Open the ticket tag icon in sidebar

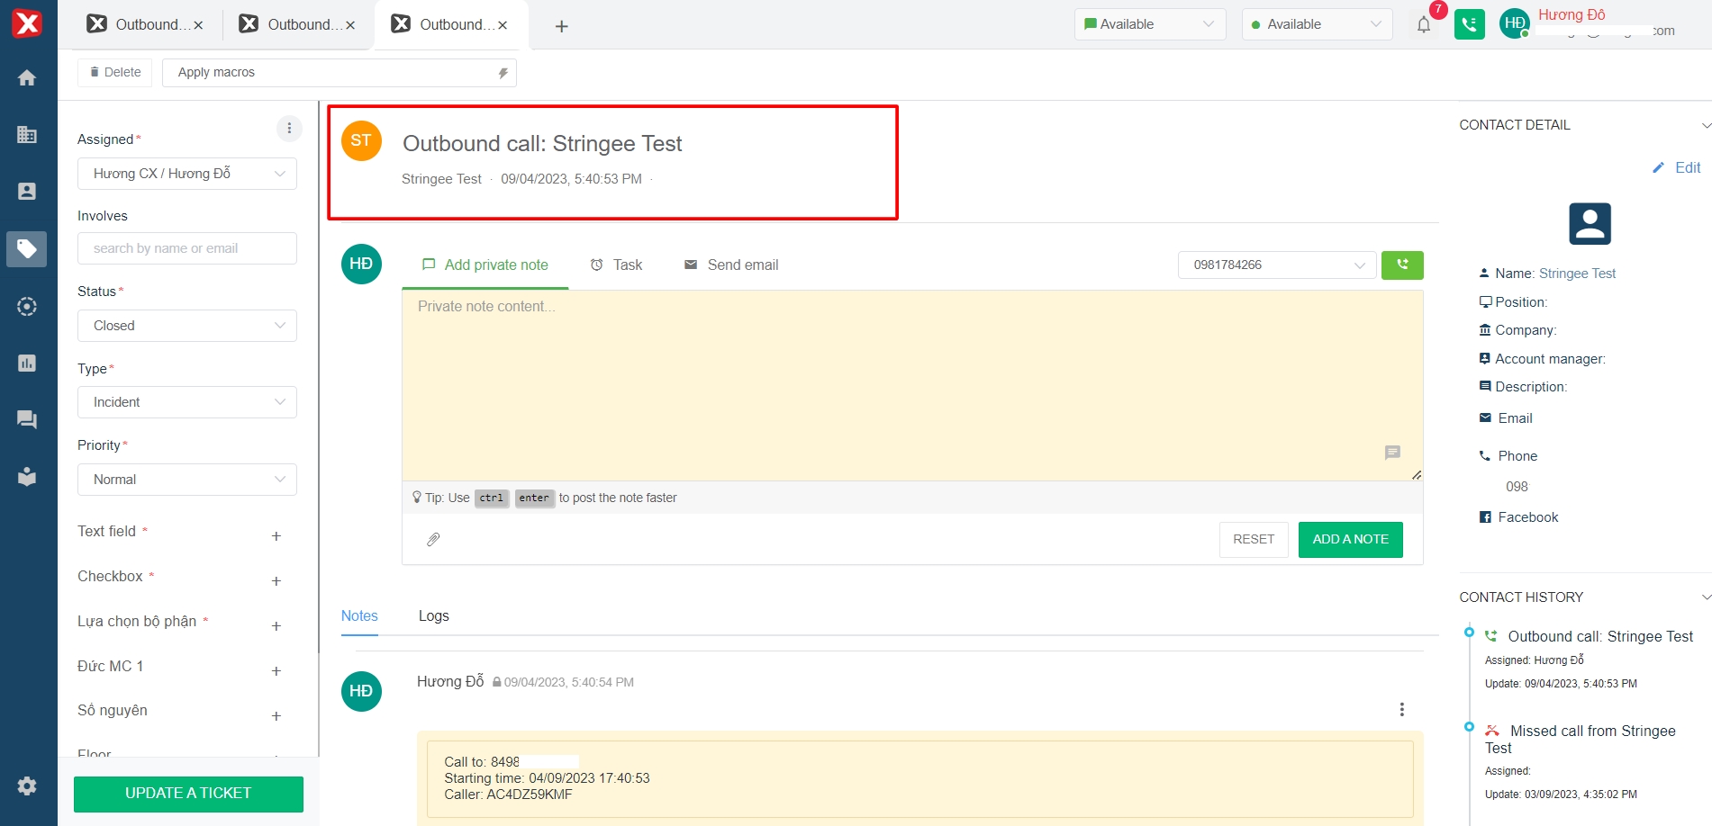point(27,248)
